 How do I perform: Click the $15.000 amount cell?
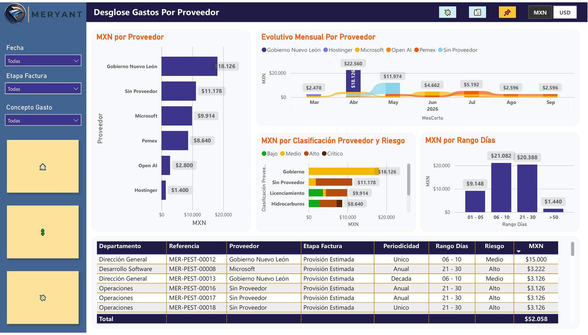[536, 259]
